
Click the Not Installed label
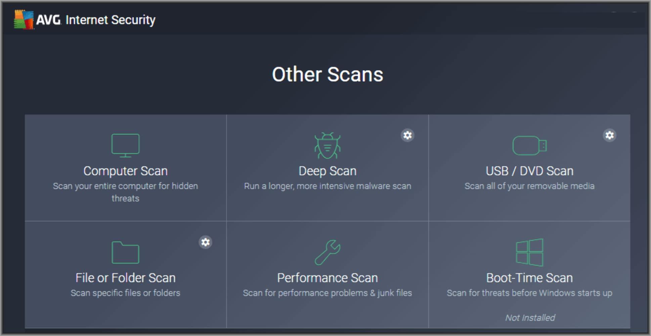coord(530,317)
